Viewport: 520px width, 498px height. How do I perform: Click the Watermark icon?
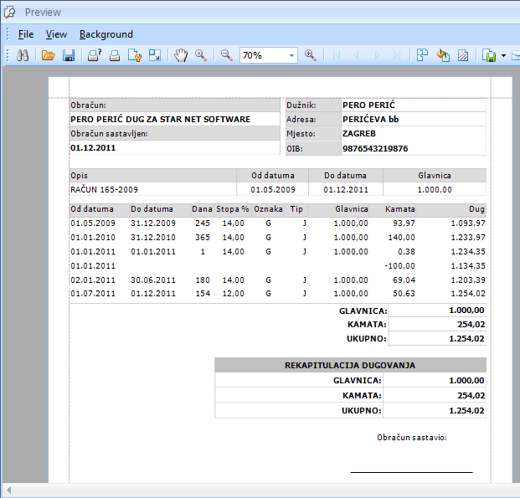[x=462, y=55]
